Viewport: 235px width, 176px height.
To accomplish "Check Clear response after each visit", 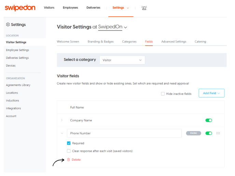I will point(69,151).
